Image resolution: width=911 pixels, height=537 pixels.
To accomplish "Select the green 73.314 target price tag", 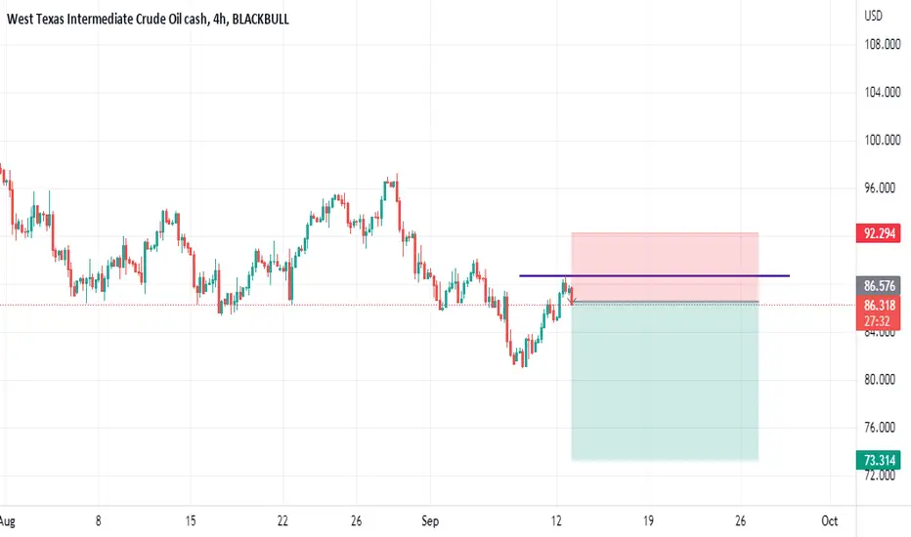I will 879,461.
